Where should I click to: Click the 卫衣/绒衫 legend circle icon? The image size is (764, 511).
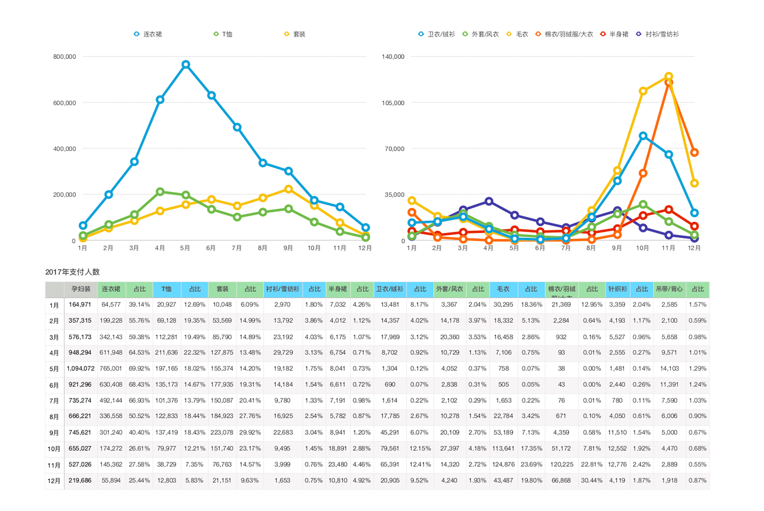click(x=421, y=34)
